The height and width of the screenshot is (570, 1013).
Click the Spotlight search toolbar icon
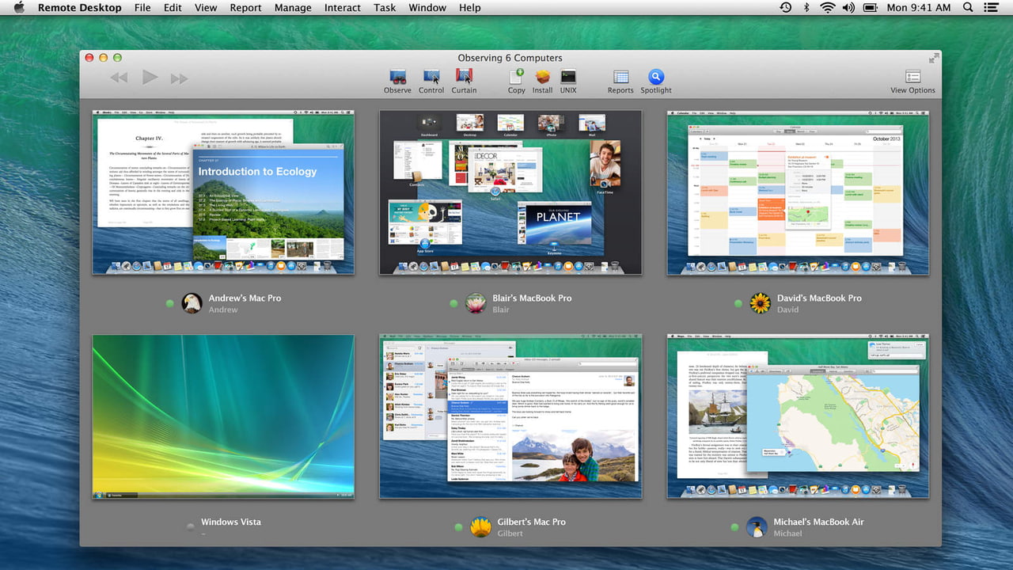[x=656, y=77]
